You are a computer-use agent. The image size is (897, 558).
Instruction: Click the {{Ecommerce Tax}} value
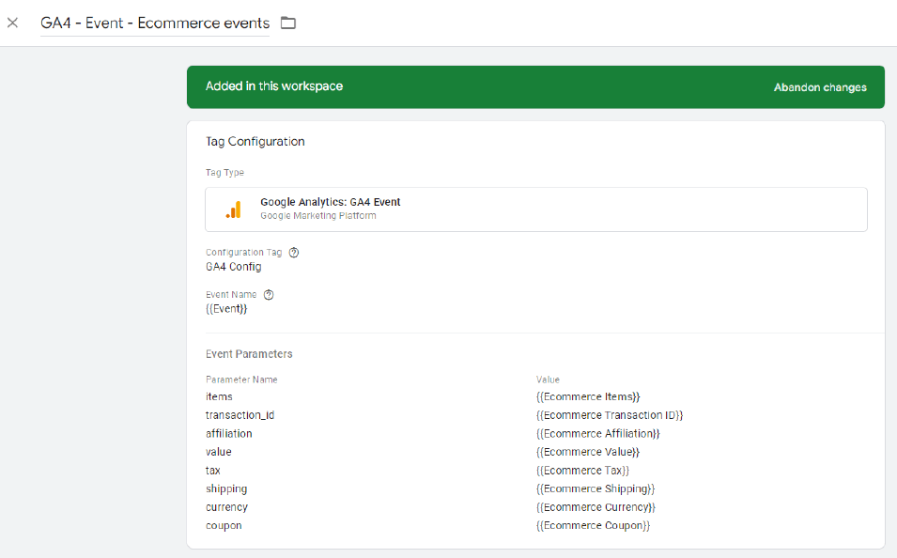583,471
